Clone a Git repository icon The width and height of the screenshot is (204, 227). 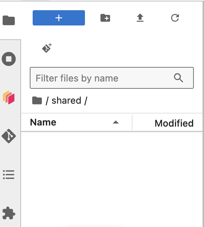(47, 48)
